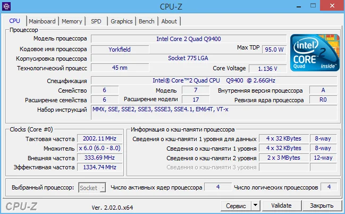Open the Socket processor selection combo box
Screen dimensions: 345x214
(92, 188)
